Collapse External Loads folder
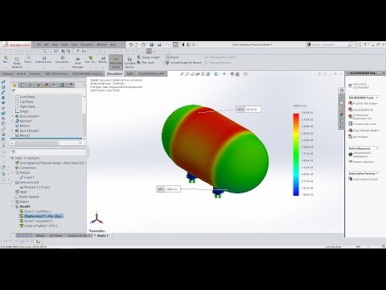Viewport: 386px width, 290px height. pyautogui.click(x=12, y=182)
